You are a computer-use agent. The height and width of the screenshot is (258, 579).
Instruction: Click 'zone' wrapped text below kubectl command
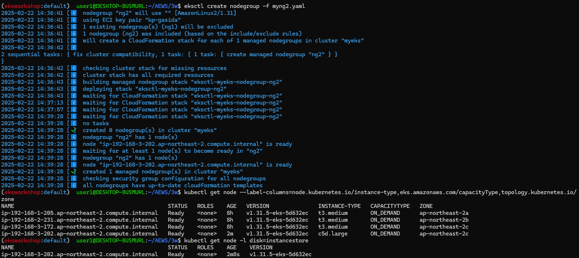click(x=8, y=199)
